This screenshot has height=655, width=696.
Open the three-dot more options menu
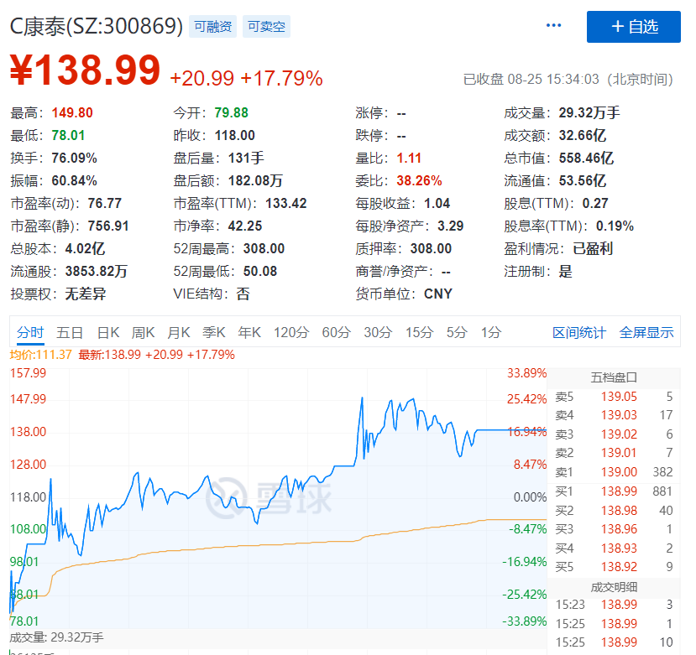(553, 25)
